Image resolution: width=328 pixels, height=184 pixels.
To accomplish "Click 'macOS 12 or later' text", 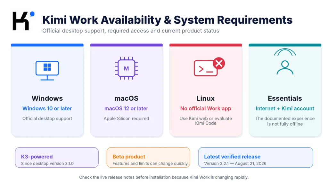I will click(126, 109).
